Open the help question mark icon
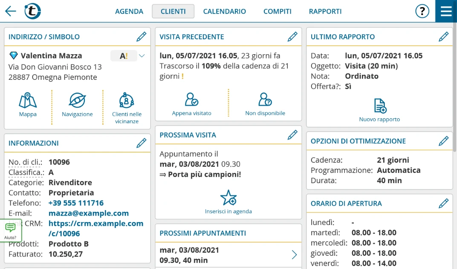The height and width of the screenshot is (269, 457). click(422, 11)
